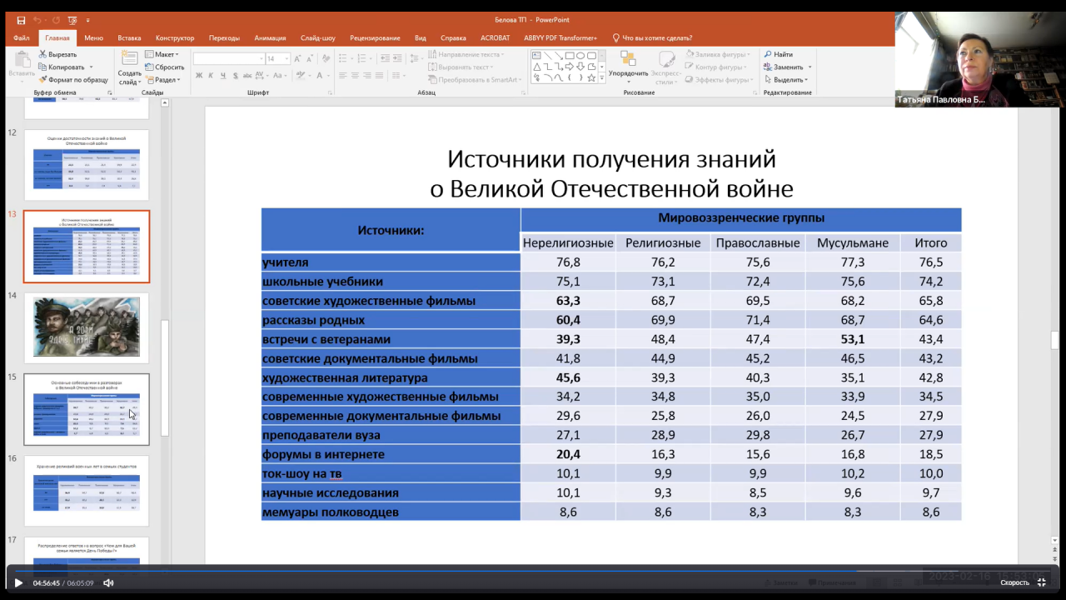Image resolution: width=1066 pixels, height=600 pixels.
Task: Click the Cut (Вырезать) scissors icon
Action: [42, 54]
